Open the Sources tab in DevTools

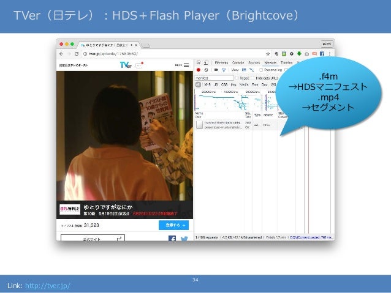point(254,62)
